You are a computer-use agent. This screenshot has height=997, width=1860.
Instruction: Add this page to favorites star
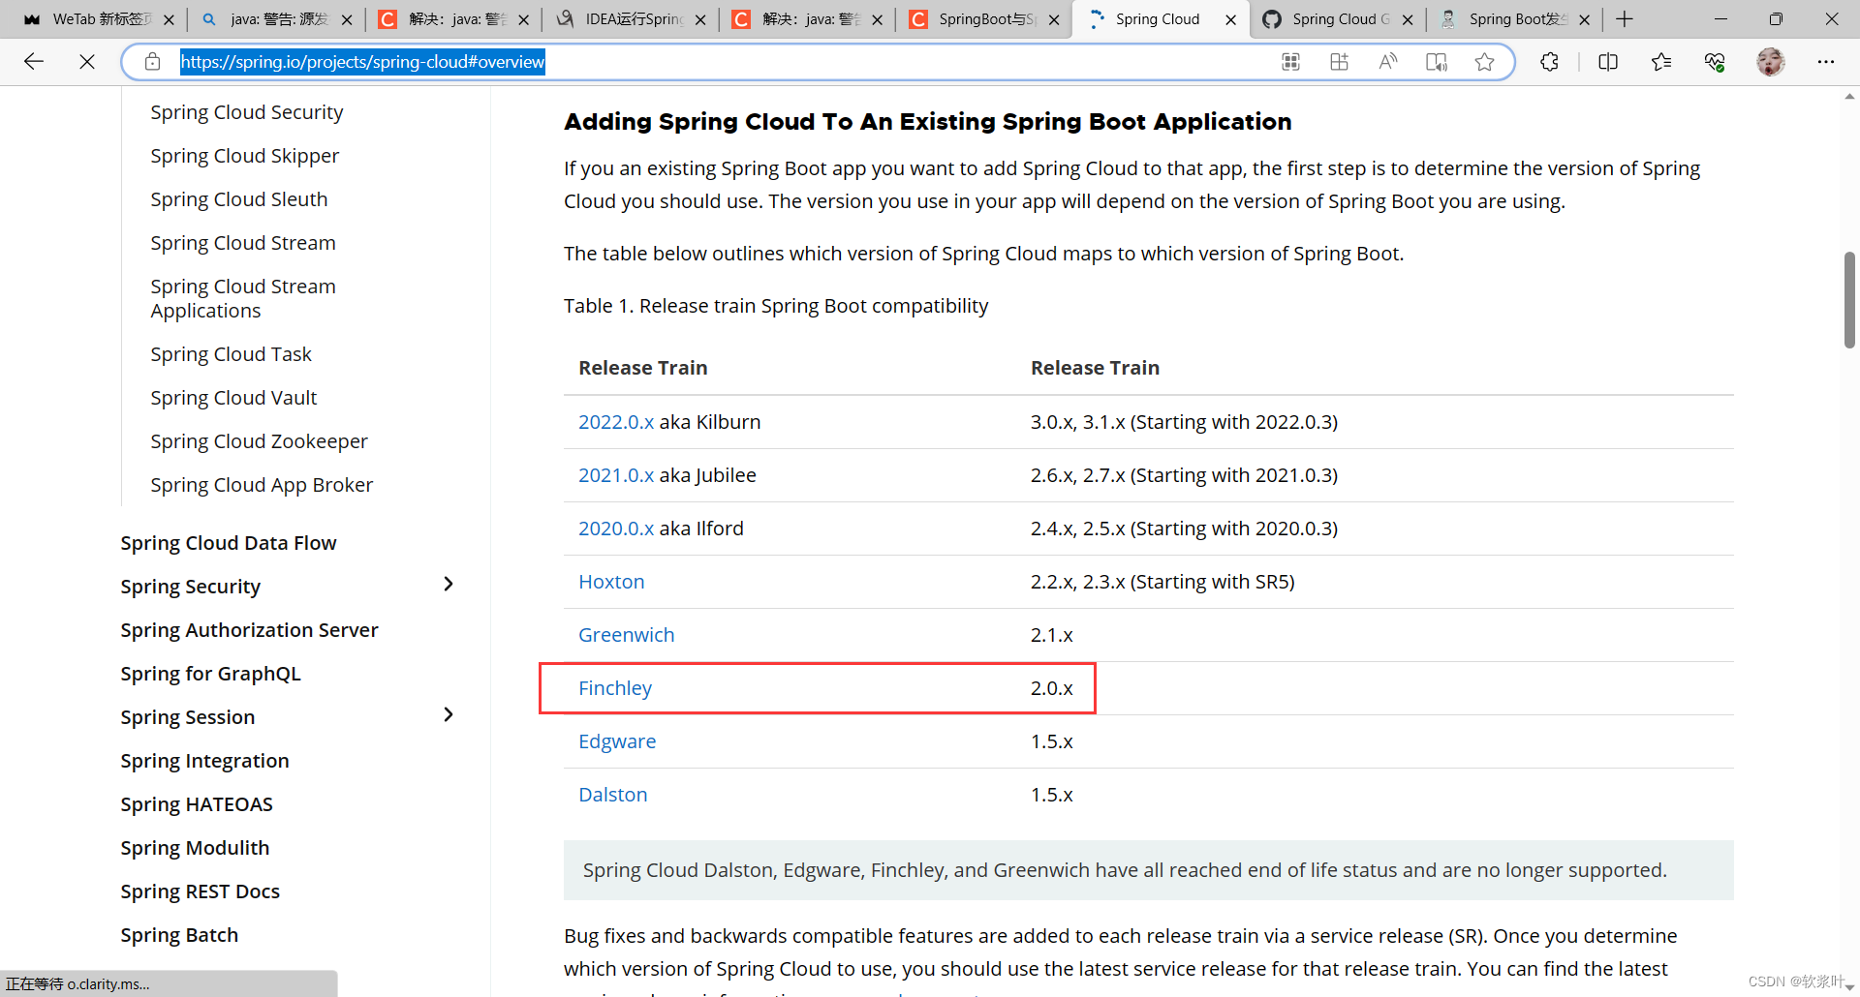pyautogui.click(x=1484, y=62)
